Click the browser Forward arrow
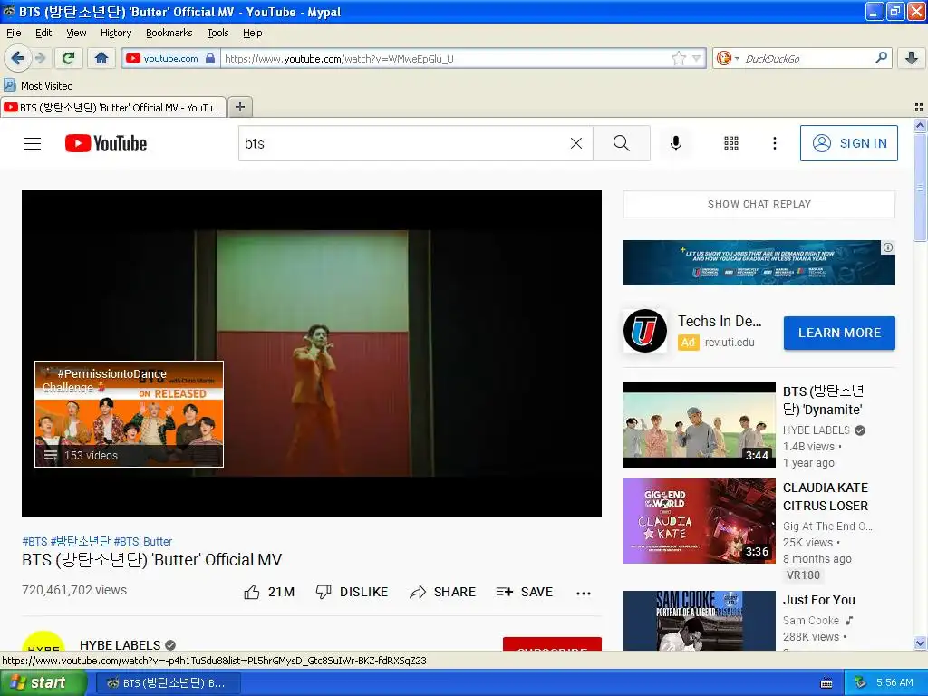 (x=40, y=58)
